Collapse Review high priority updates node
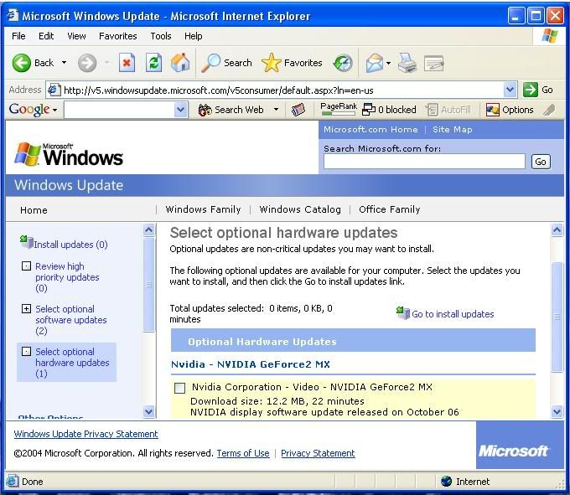The width and height of the screenshot is (570, 495). click(26, 266)
